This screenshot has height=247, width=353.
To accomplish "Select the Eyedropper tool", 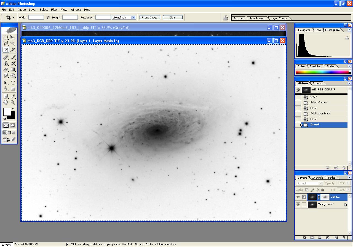I will 13,96.
